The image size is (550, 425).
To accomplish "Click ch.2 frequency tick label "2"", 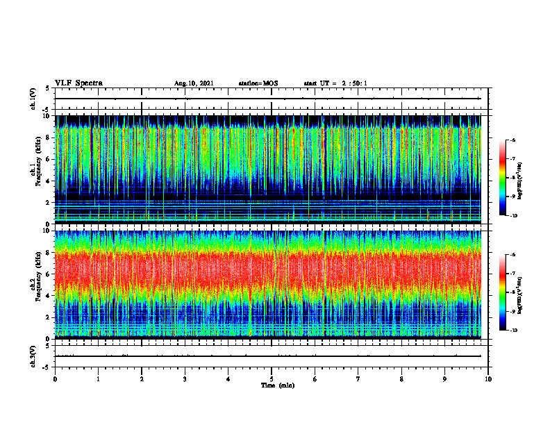I will click(x=49, y=317).
